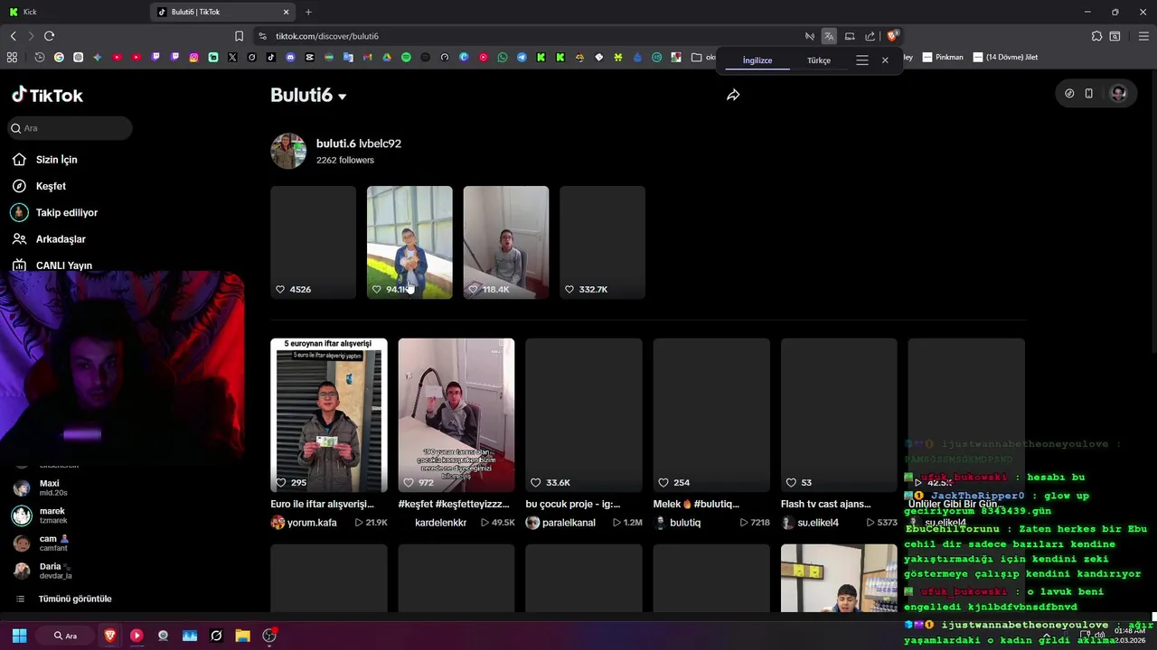The image size is (1157, 650).
Task: Open the yorum.kafa creator link
Action: 312,523
